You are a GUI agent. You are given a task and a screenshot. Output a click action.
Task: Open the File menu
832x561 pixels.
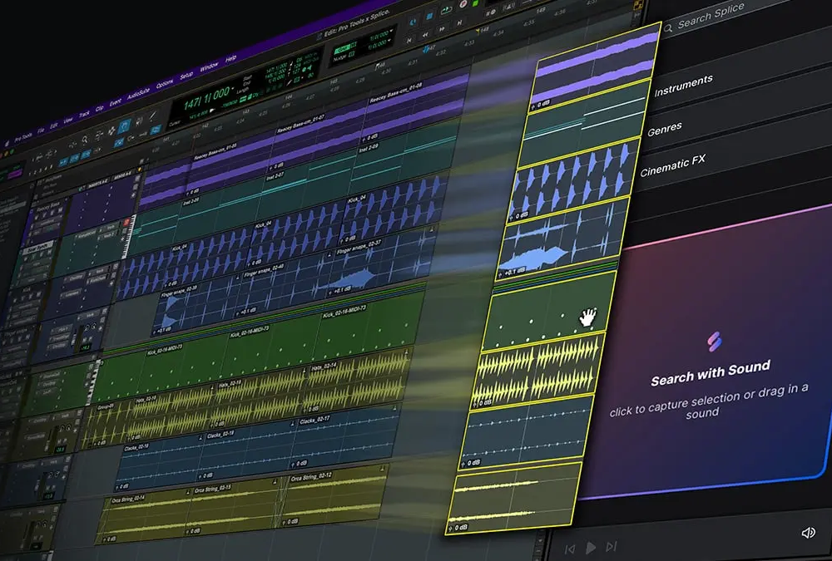41,130
